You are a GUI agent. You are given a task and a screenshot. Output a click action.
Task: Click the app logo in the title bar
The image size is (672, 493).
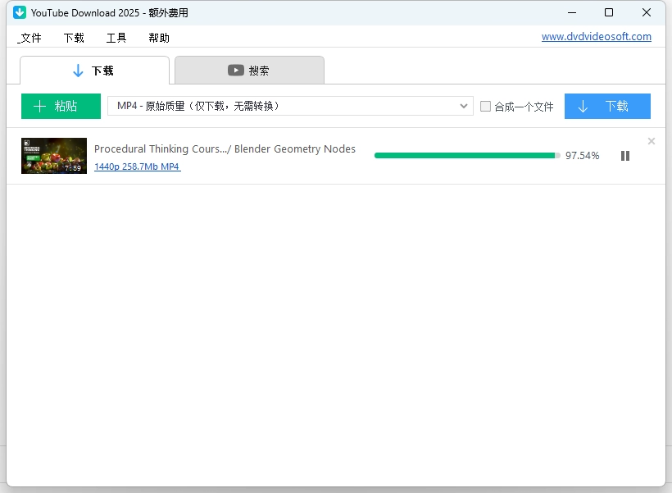(20, 12)
